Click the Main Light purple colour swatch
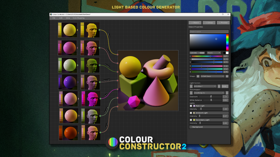The image size is (280, 157). click(x=194, y=106)
